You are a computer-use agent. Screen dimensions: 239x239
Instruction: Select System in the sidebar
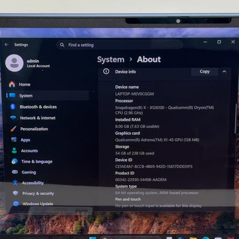point(48,95)
